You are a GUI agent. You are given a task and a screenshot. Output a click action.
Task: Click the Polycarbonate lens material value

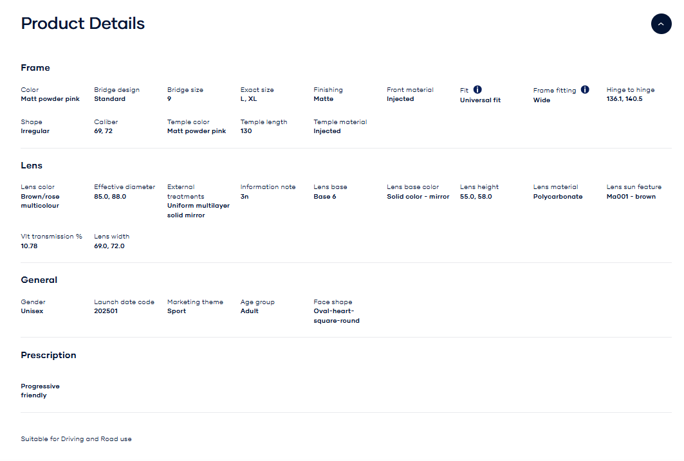558,197
